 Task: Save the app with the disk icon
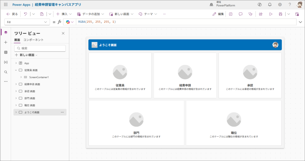tap(280, 14)
